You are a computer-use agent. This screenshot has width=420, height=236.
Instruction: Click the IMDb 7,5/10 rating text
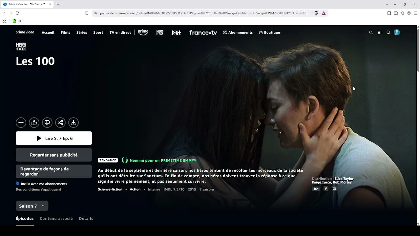coord(174,189)
